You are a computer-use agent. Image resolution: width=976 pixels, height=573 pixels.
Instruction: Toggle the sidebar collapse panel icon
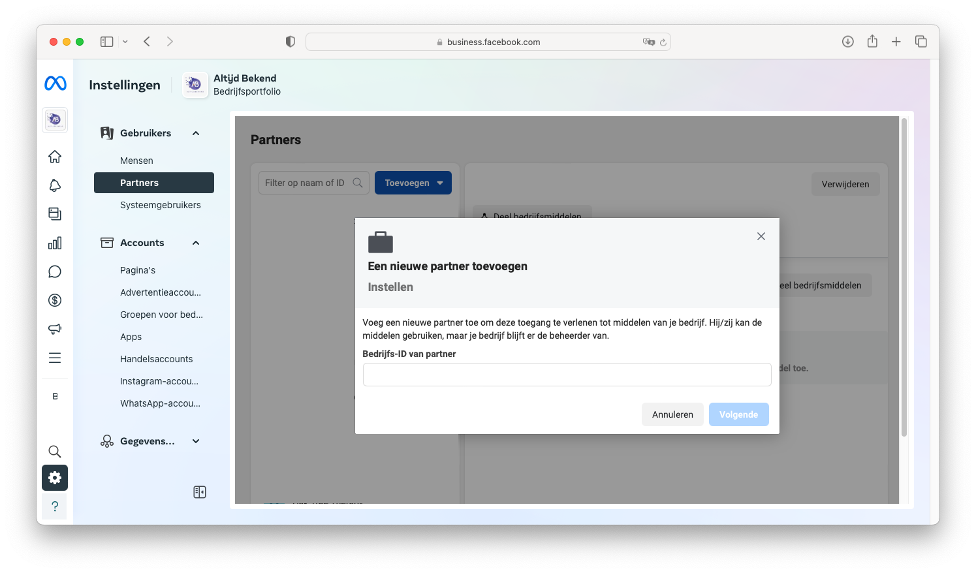pos(200,492)
